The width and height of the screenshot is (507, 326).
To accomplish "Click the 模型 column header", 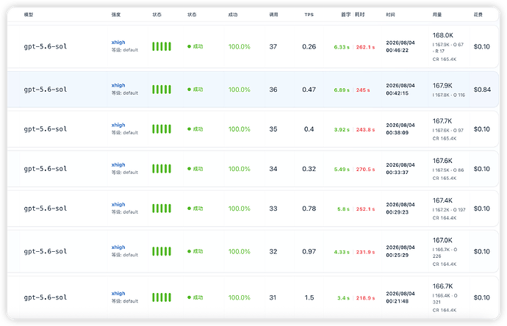I will coord(29,15).
